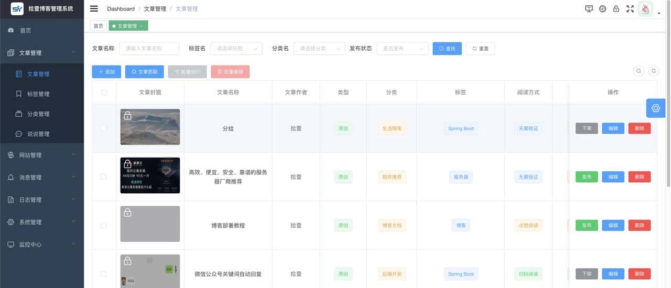The image size is (671, 288).
Task: Click the 点赞阅读 reading mode tag
Action: [528, 225]
